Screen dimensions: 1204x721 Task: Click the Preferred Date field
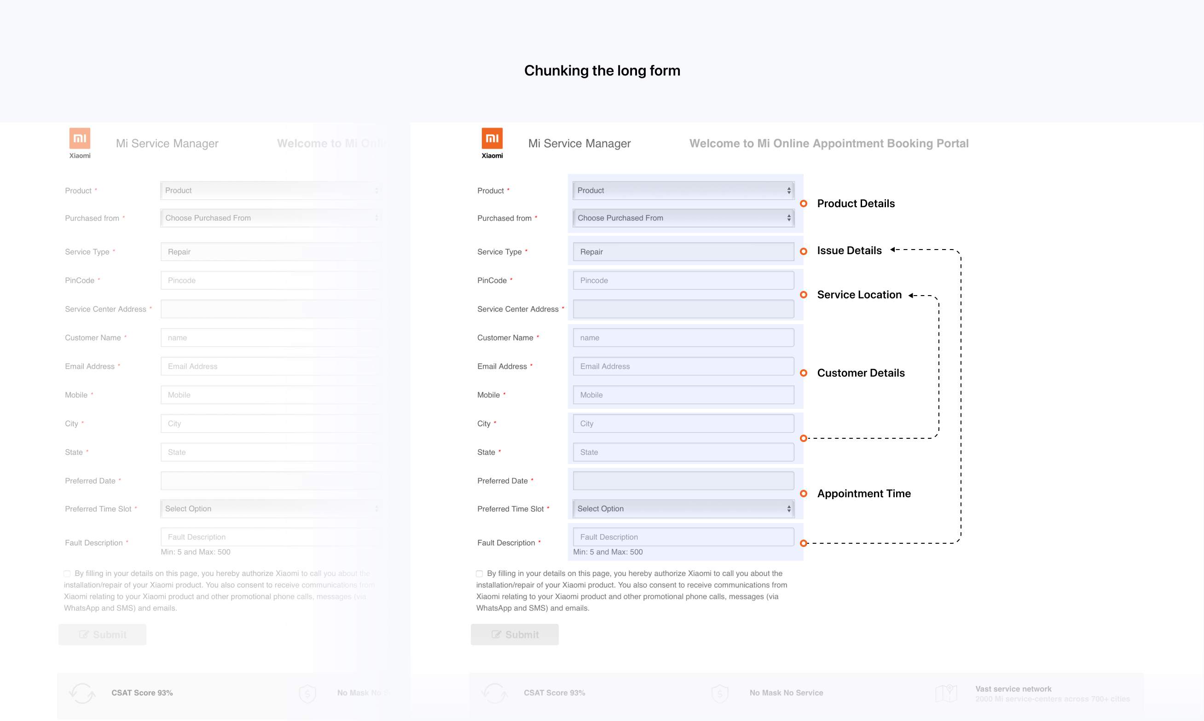coord(683,480)
